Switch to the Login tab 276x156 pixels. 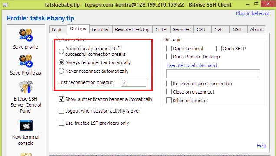click(57, 29)
